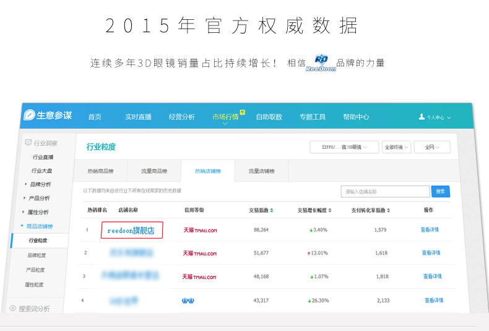Sort by 支付转化率指数 column arrows
This screenshot has width=489, height=331.
[x=389, y=211]
